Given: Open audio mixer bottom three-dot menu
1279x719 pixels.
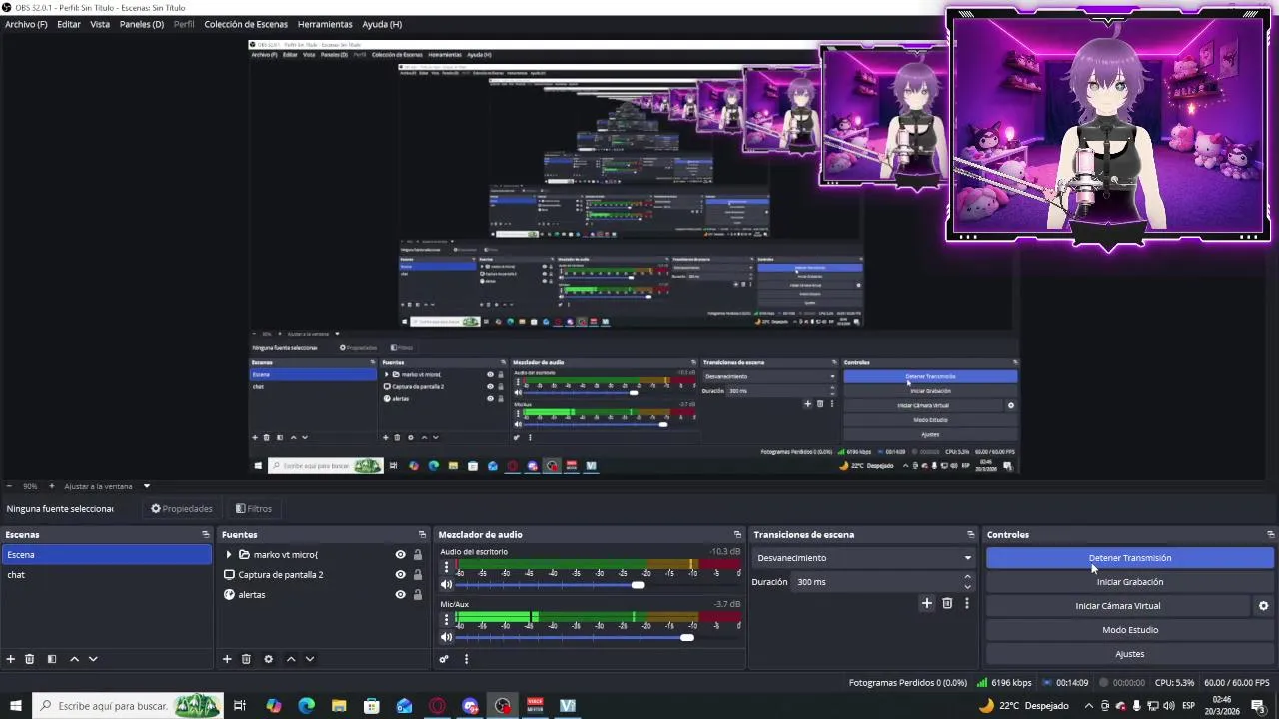Looking at the screenshot, I should pos(466,659).
